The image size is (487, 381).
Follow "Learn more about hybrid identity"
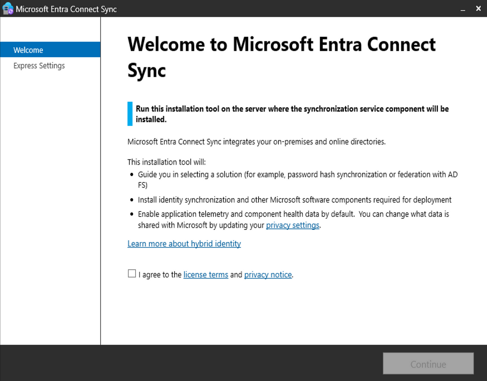tap(184, 243)
